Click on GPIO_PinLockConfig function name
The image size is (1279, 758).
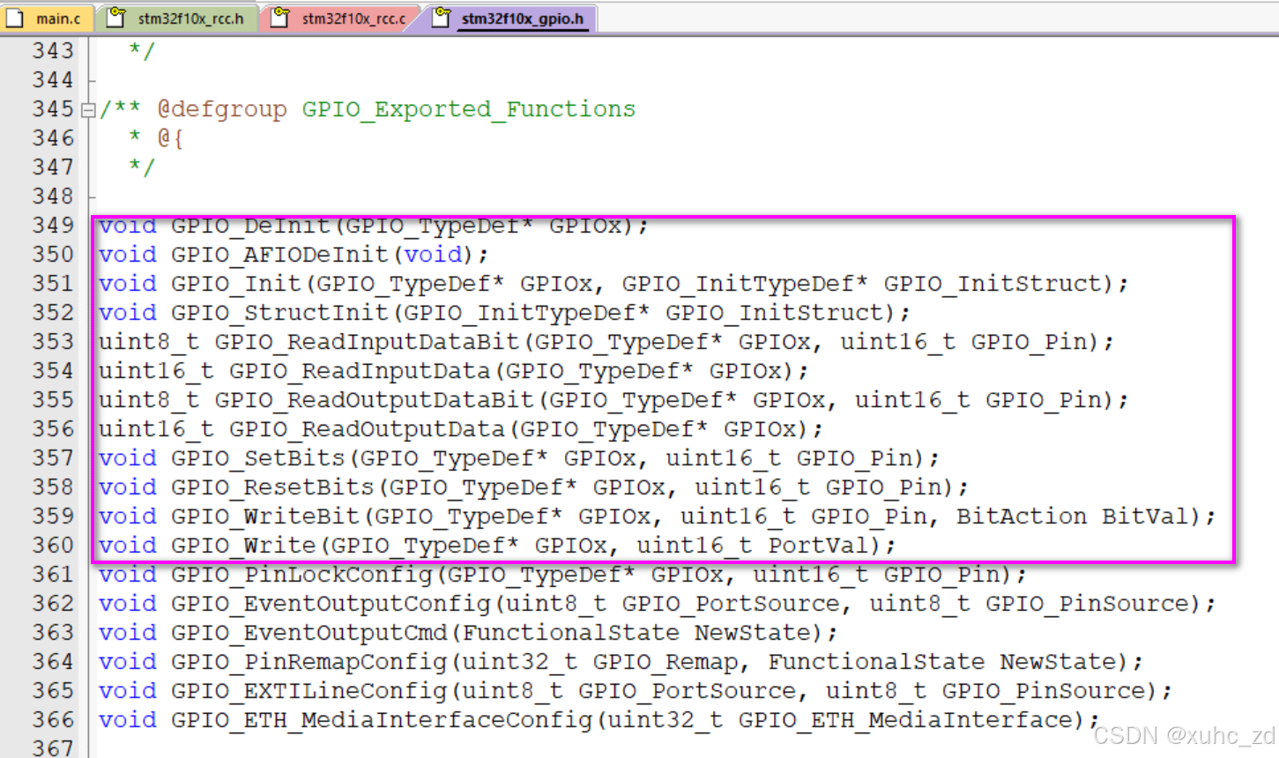[301, 574]
